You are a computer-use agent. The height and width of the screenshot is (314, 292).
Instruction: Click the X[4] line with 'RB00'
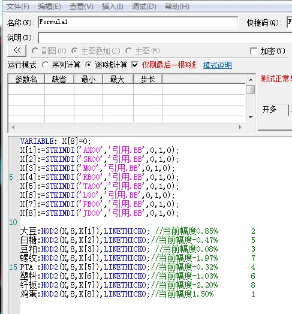tap(100, 177)
